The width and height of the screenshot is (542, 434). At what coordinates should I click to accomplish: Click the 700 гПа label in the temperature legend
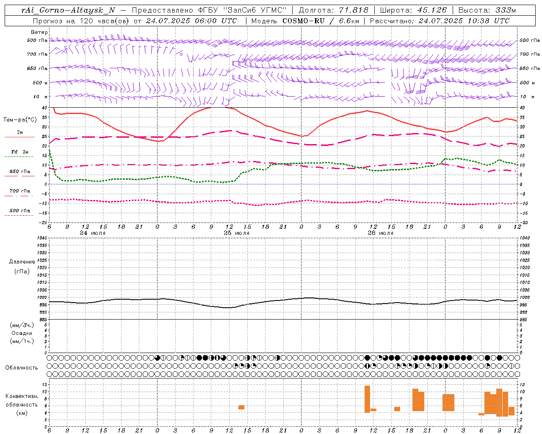tap(19, 191)
